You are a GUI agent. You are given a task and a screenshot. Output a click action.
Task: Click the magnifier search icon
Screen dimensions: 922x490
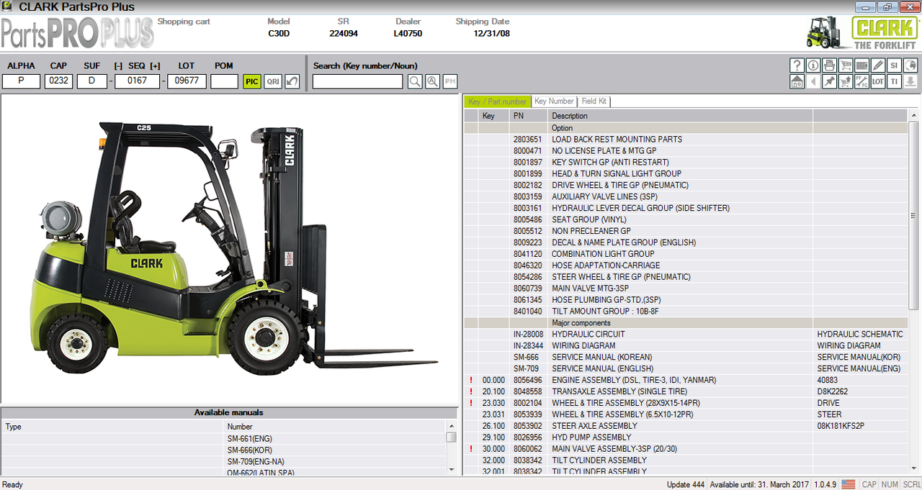(415, 81)
